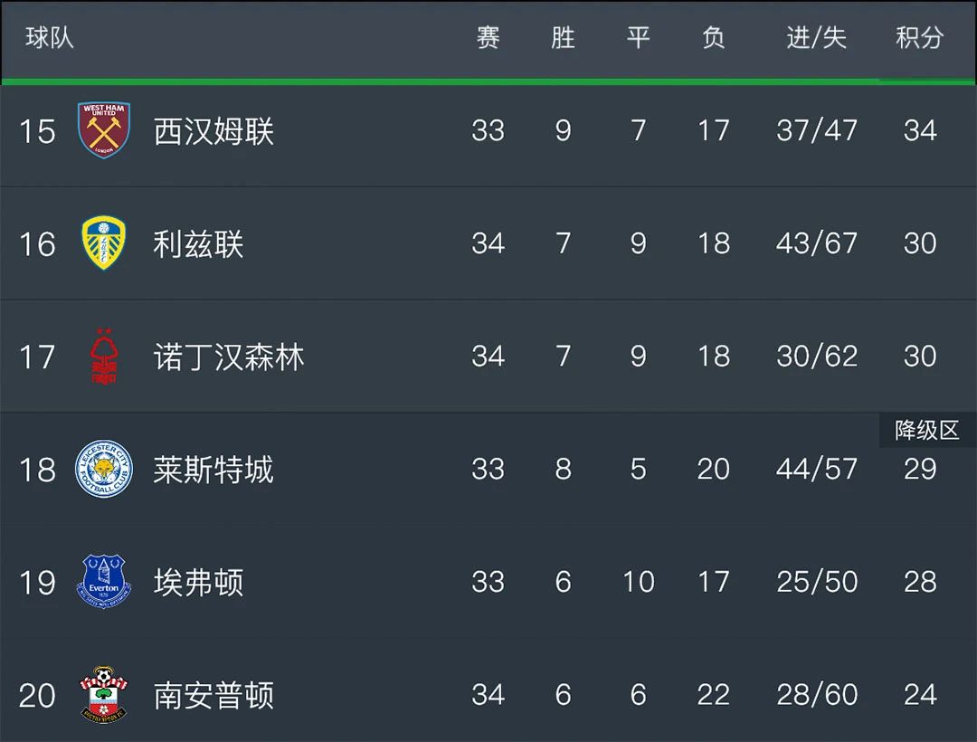
Task: Open the 西汉姆联 team name
Action: (x=213, y=131)
